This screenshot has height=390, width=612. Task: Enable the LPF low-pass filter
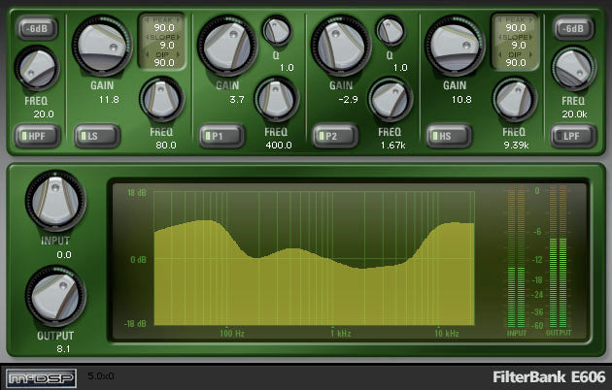(x=573, y=134)
